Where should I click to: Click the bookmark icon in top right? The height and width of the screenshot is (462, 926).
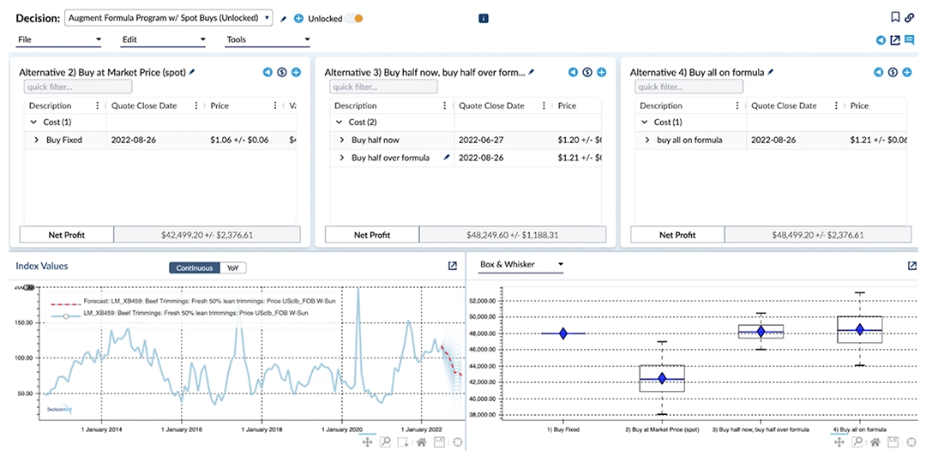(895, 17)
